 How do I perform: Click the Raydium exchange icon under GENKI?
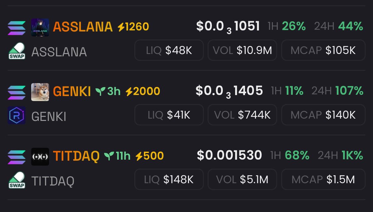point(17,115)
